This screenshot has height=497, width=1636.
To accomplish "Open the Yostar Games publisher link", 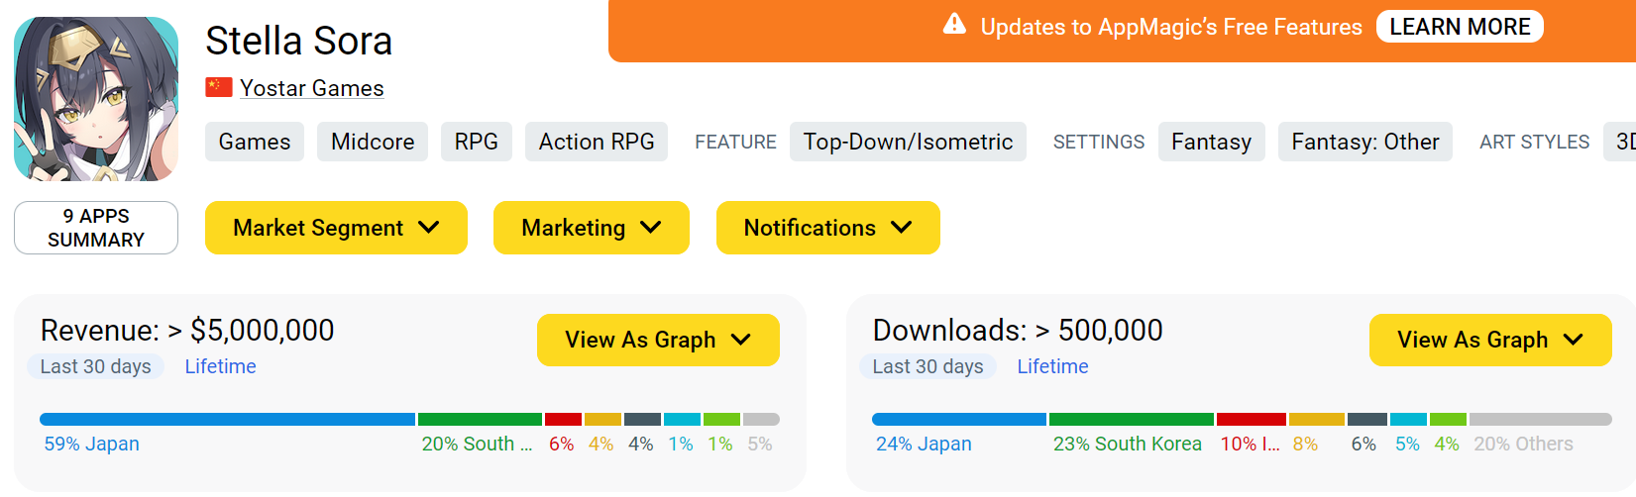I will click(x=312, y=88).
